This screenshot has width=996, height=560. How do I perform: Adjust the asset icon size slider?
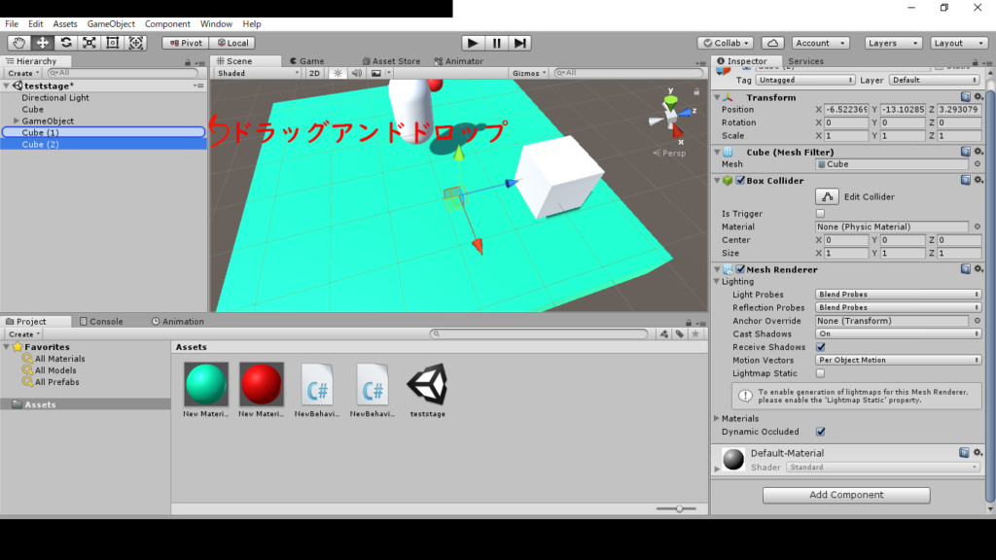click(679, 508)
